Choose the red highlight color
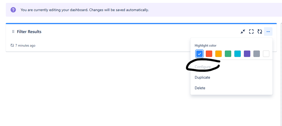 click(209, 54)
